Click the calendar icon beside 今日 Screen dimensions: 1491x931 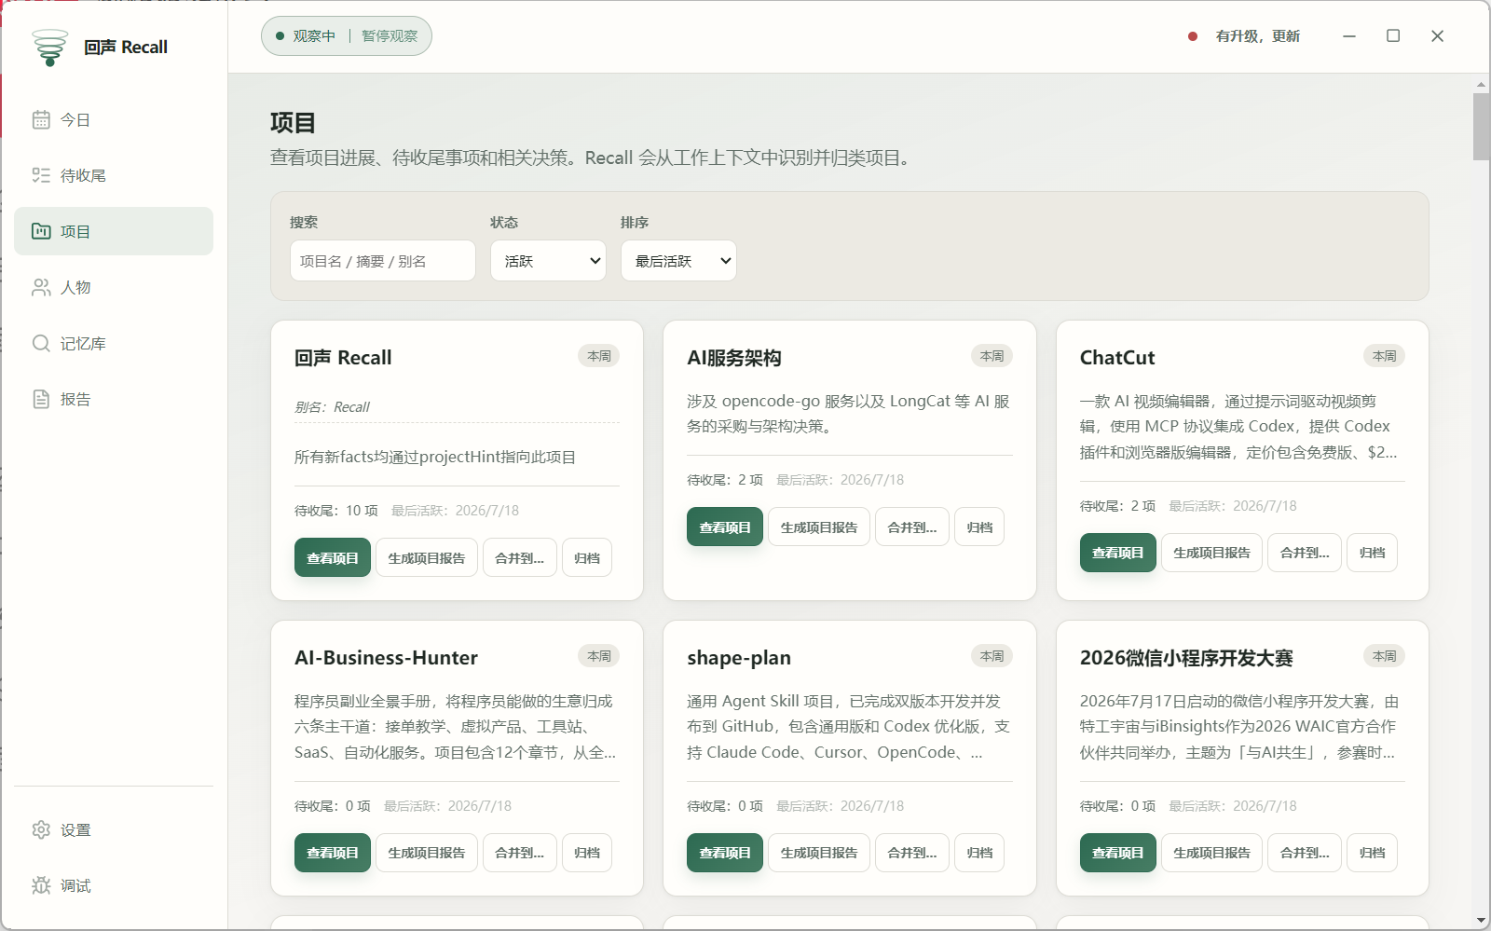[41, 119]
